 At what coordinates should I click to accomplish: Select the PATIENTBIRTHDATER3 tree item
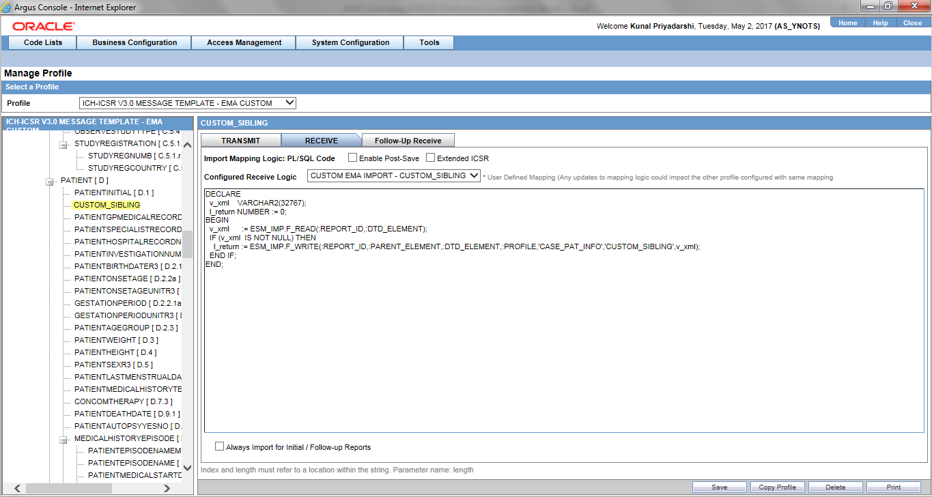[128, 266]
